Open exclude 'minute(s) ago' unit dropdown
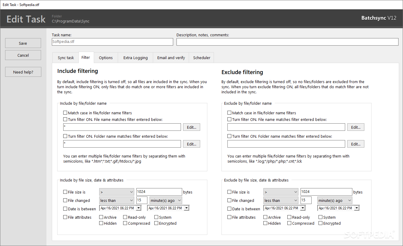 pyautogui.click(x=335, y=200)
